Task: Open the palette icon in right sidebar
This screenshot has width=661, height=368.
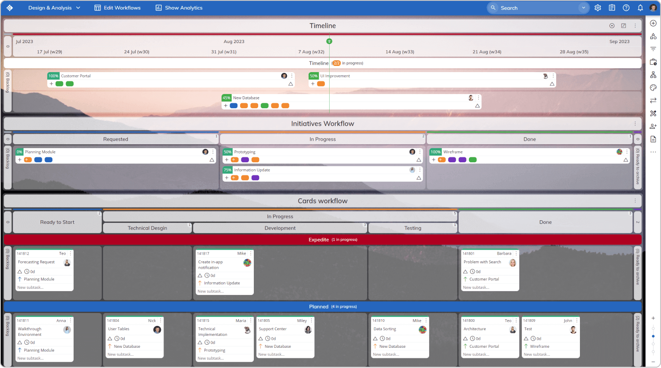Action: (x=653, y=87)
